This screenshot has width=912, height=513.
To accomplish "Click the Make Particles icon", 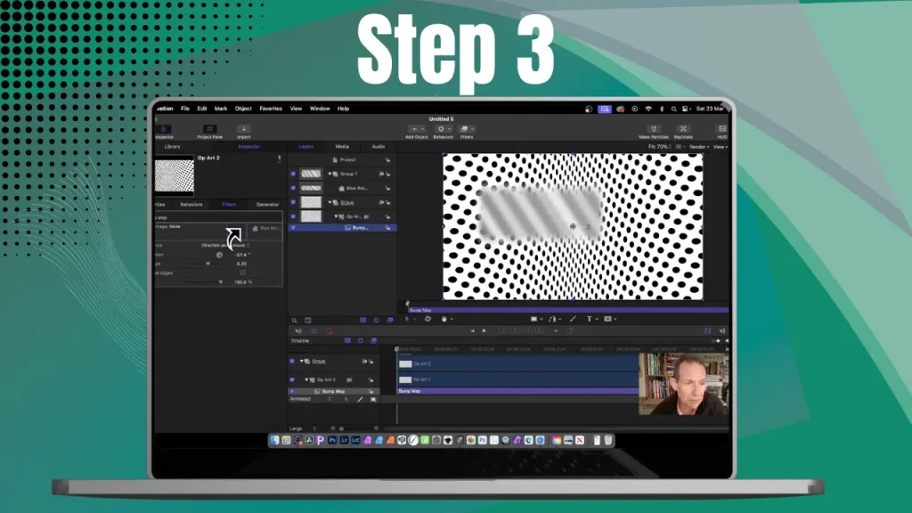I will coord(653,129).
